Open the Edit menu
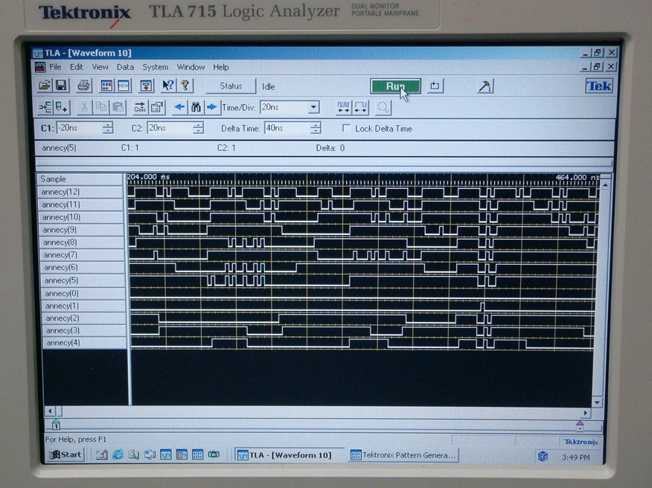This screenshot has width=652, height=488. [x=77, y=67]
